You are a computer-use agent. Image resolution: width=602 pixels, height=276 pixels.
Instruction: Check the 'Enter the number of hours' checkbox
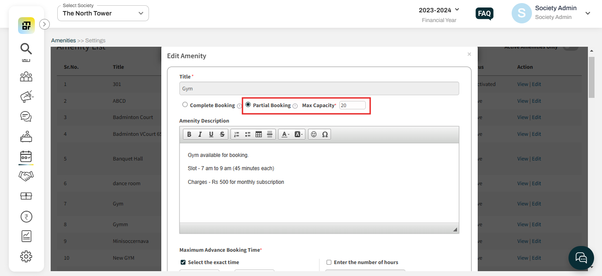point(329,262)
